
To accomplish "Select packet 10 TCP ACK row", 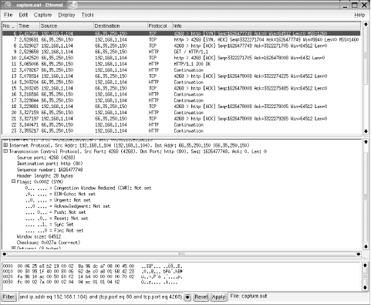I will (181, 58).
